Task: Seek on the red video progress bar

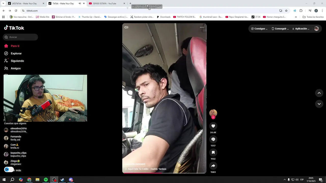Action: 164,173
